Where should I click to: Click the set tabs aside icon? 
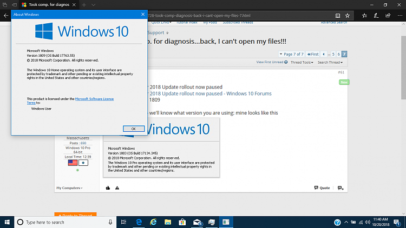(14, 5)
